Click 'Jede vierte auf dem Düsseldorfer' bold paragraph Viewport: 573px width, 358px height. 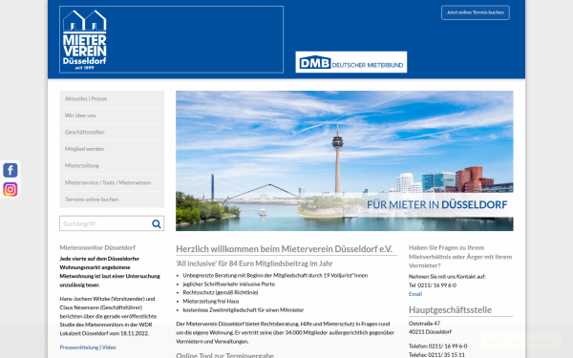[x=110, y=272]
